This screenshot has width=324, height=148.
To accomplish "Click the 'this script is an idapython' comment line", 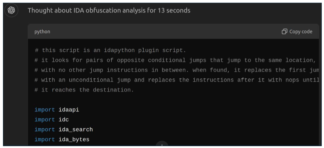I will (x=110, y=50).
